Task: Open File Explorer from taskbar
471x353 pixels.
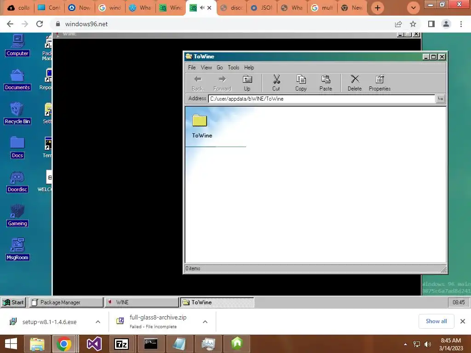Action: [x=37, y=344]
